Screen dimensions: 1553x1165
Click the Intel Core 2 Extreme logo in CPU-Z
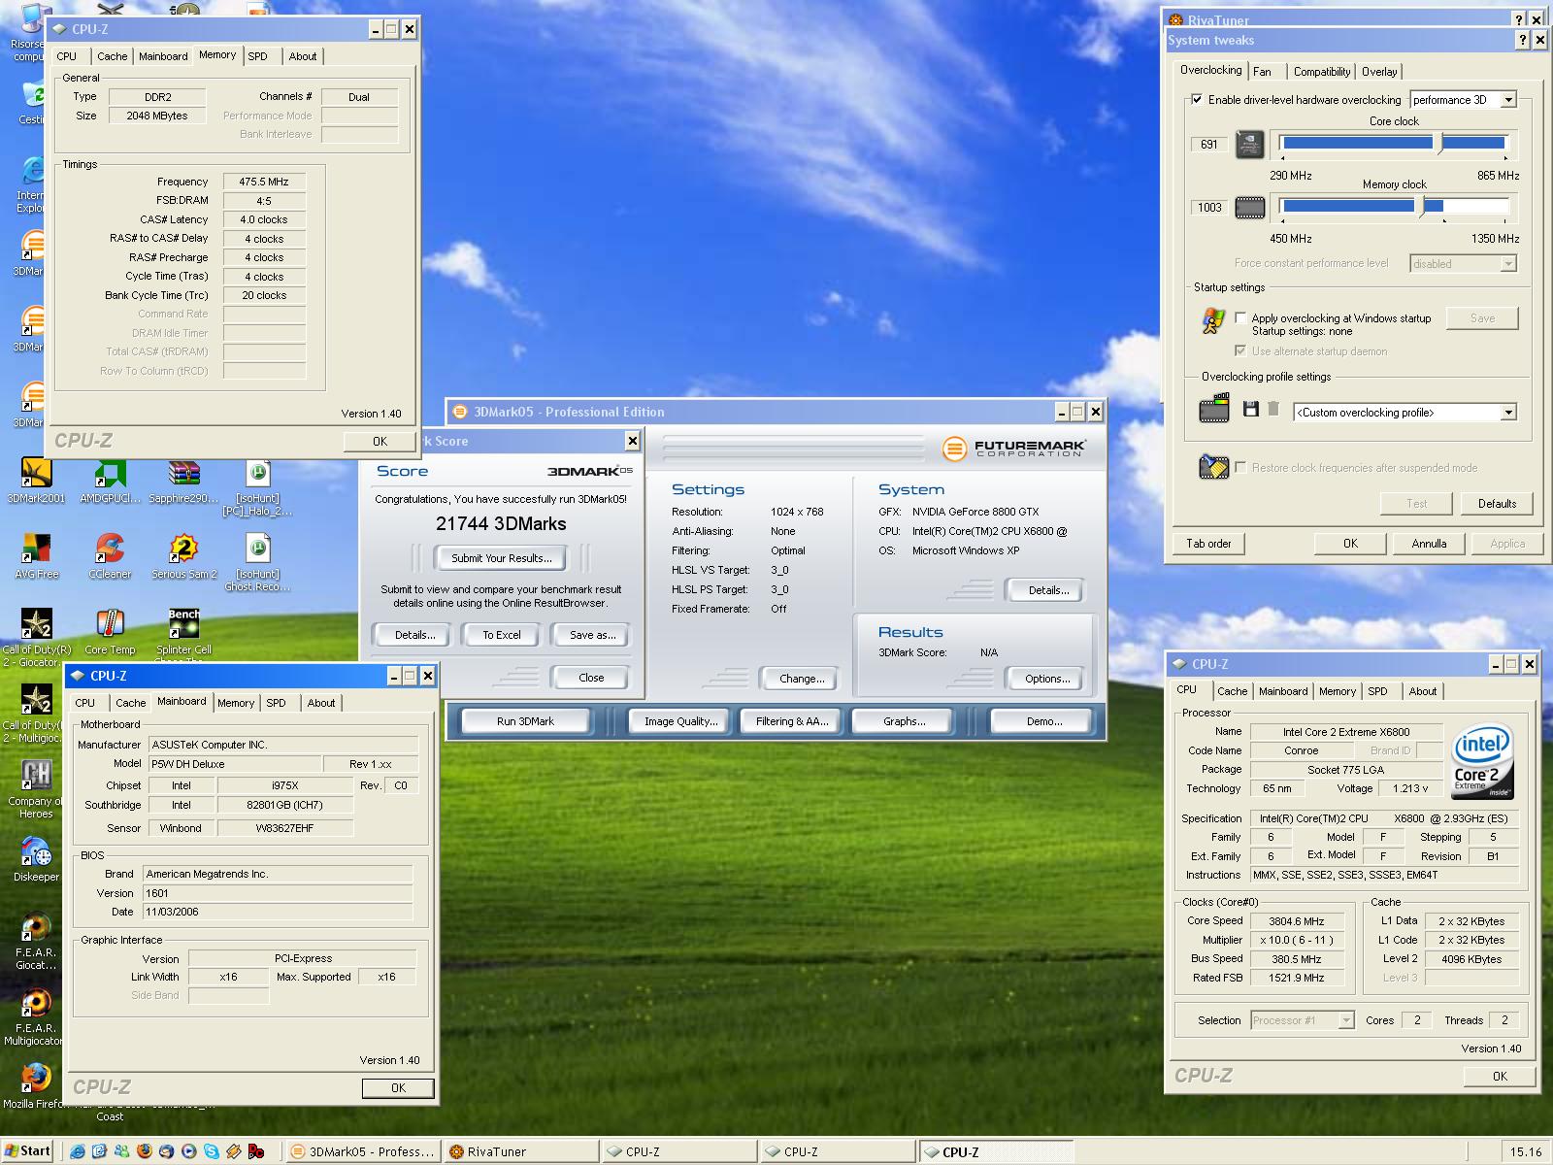[x=1482, y=761]
